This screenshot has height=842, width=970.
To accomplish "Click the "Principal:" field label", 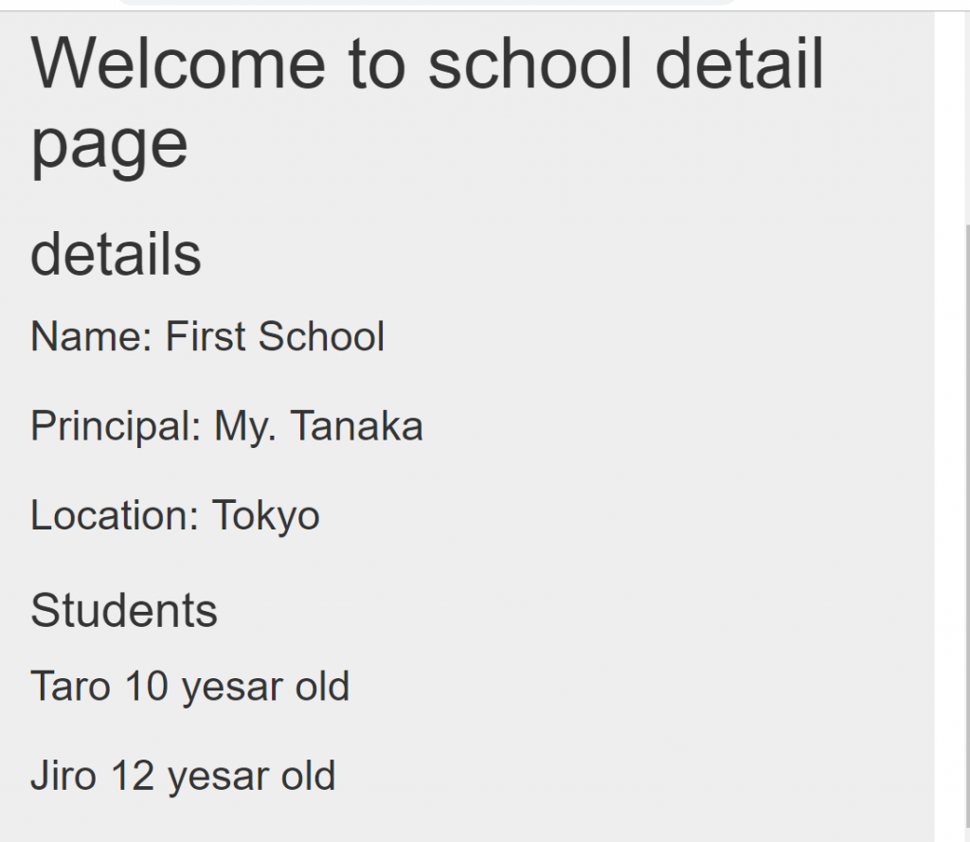I will (116, 426).
